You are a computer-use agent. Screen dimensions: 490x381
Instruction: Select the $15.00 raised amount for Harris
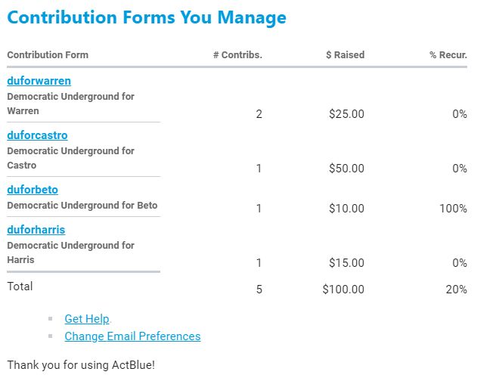(346, 262)
